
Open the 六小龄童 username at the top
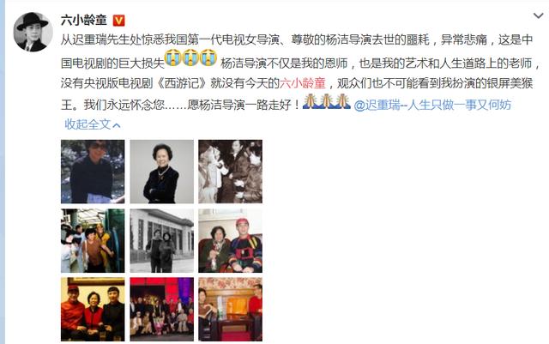84,21
